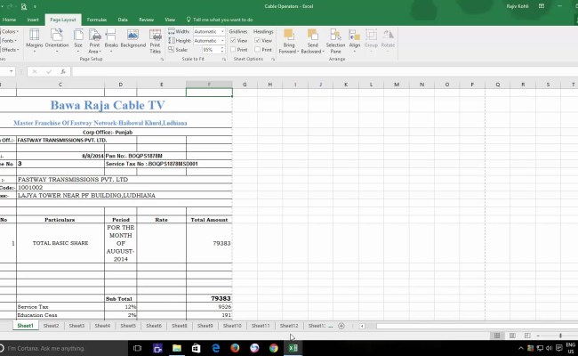
Task: Toggle Headings Print checkbox
Action: (257, 50)
